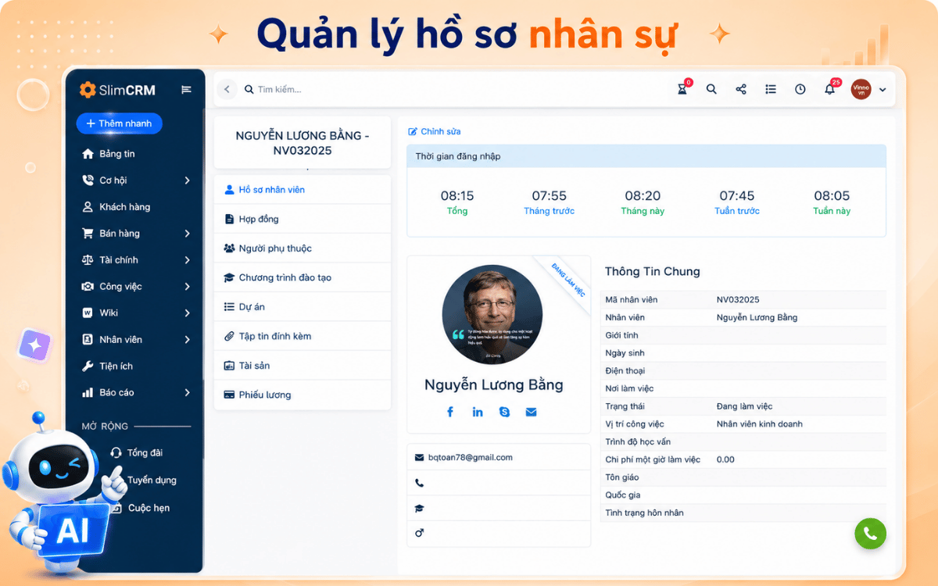This screenshot has height=586, width=938.
Task: Select the Chương trình đào tạo tab
Action: tap(303, 278)
